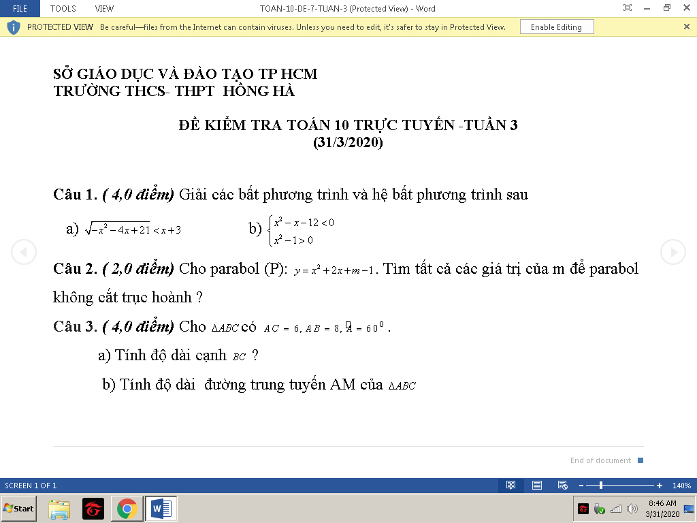Screen dimensions: 697x523
Task: Open the volume speaker tray icon
Action: (x=632, y=508)
